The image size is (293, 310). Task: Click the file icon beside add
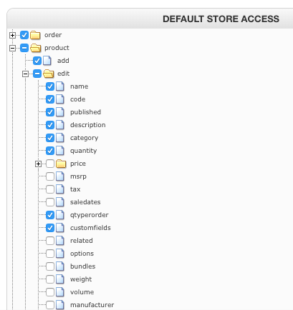47,61
